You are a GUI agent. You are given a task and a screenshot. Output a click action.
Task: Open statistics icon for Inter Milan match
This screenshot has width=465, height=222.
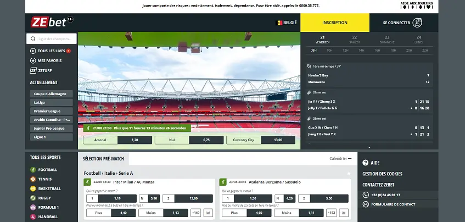click(x=208, y=213)
